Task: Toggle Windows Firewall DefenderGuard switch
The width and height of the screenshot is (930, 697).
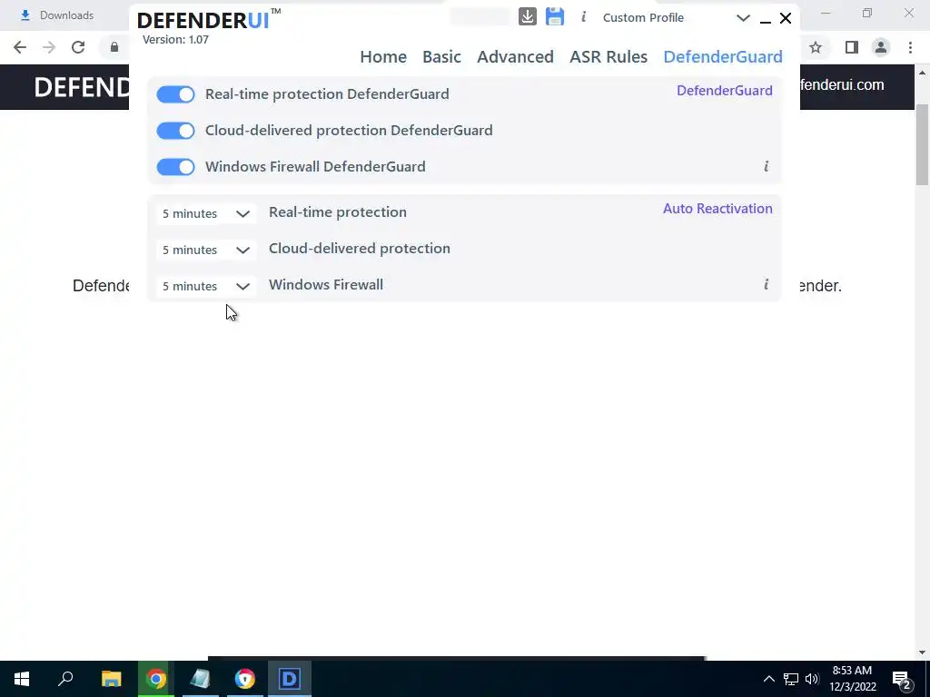Action: (x=175, y=167)
